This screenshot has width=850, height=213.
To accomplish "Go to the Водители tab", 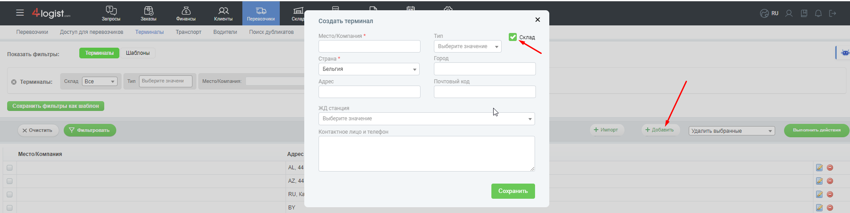I will [225, 32].
